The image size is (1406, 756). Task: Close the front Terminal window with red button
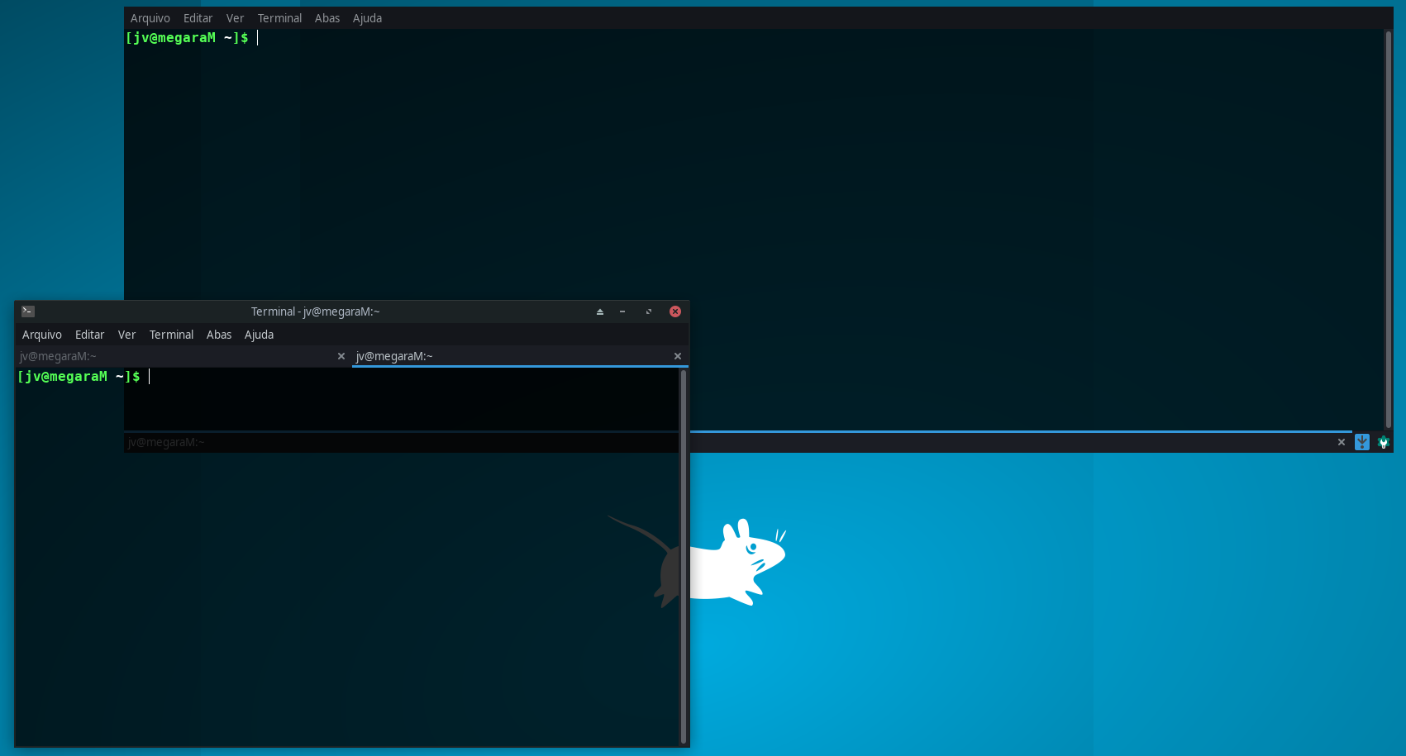click(x=675, y=311)
